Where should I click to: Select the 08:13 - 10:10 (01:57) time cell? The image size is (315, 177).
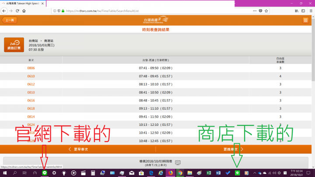[x=156, y=84]
